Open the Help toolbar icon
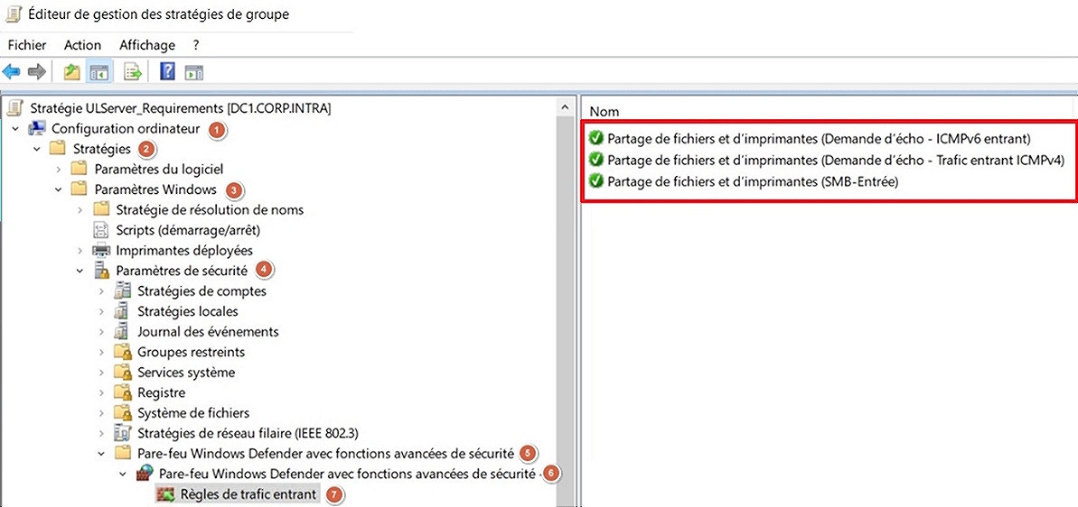This screenshot has height=507, width=1078. [x=167, y=71]
